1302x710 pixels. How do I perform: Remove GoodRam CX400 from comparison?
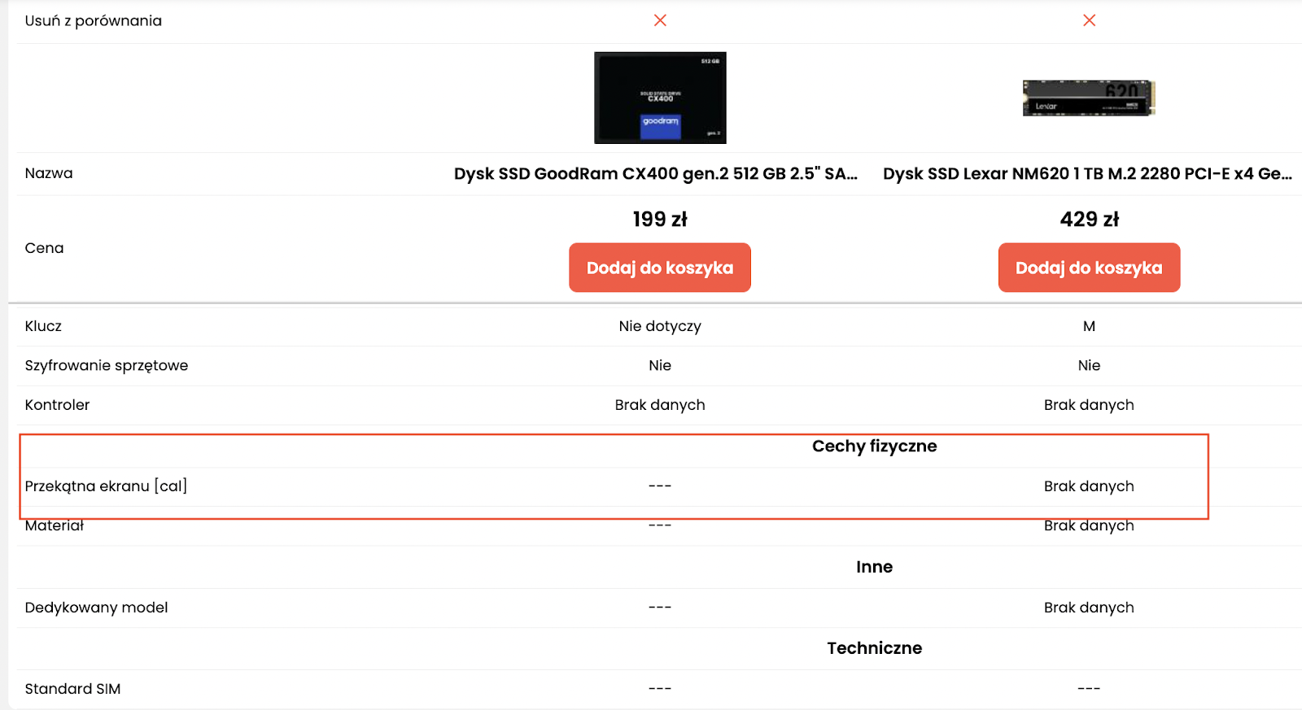pyautogui.click(x=660, y=20)
